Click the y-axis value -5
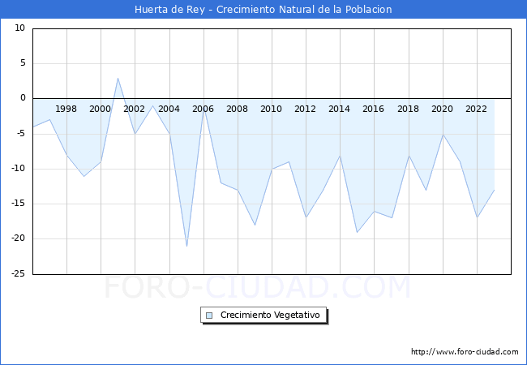This screenshot has height=365, width=527. coord(20,134)
